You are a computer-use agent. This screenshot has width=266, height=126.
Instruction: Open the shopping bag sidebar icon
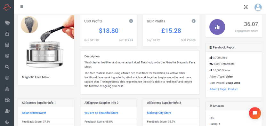[x=7, y=34]
